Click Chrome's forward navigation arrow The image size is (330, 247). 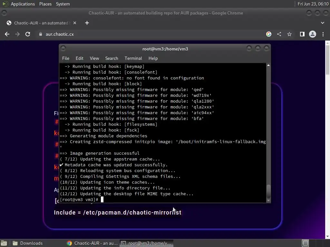[x=17, y=34]
